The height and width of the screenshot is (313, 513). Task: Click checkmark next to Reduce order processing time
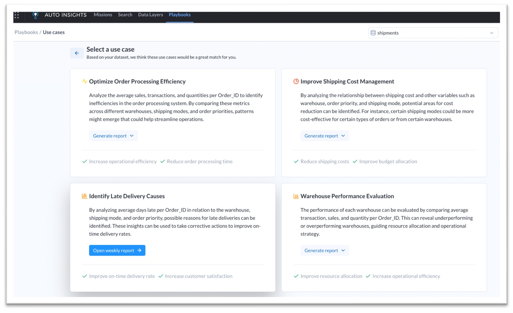(x=162, y=162)
